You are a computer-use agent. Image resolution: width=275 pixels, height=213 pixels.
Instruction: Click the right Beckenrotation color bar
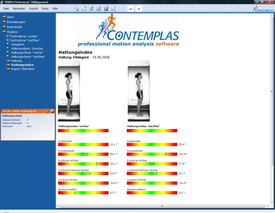tap(152, 193)
